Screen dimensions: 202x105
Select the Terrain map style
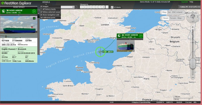(x=173, y=18)
